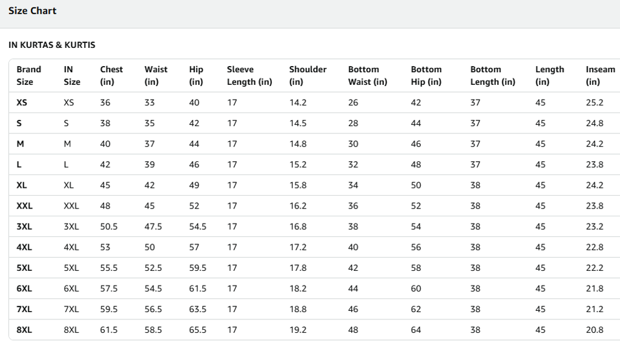Select the XS brand size row label
This screenshot has width=620, height=343.
22,102
